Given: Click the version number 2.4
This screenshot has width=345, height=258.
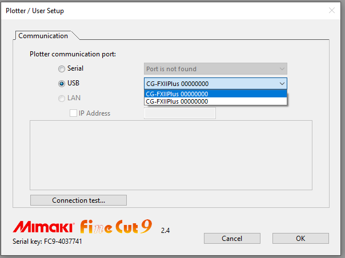Looking at the screenshot, I should pos(165,230).
